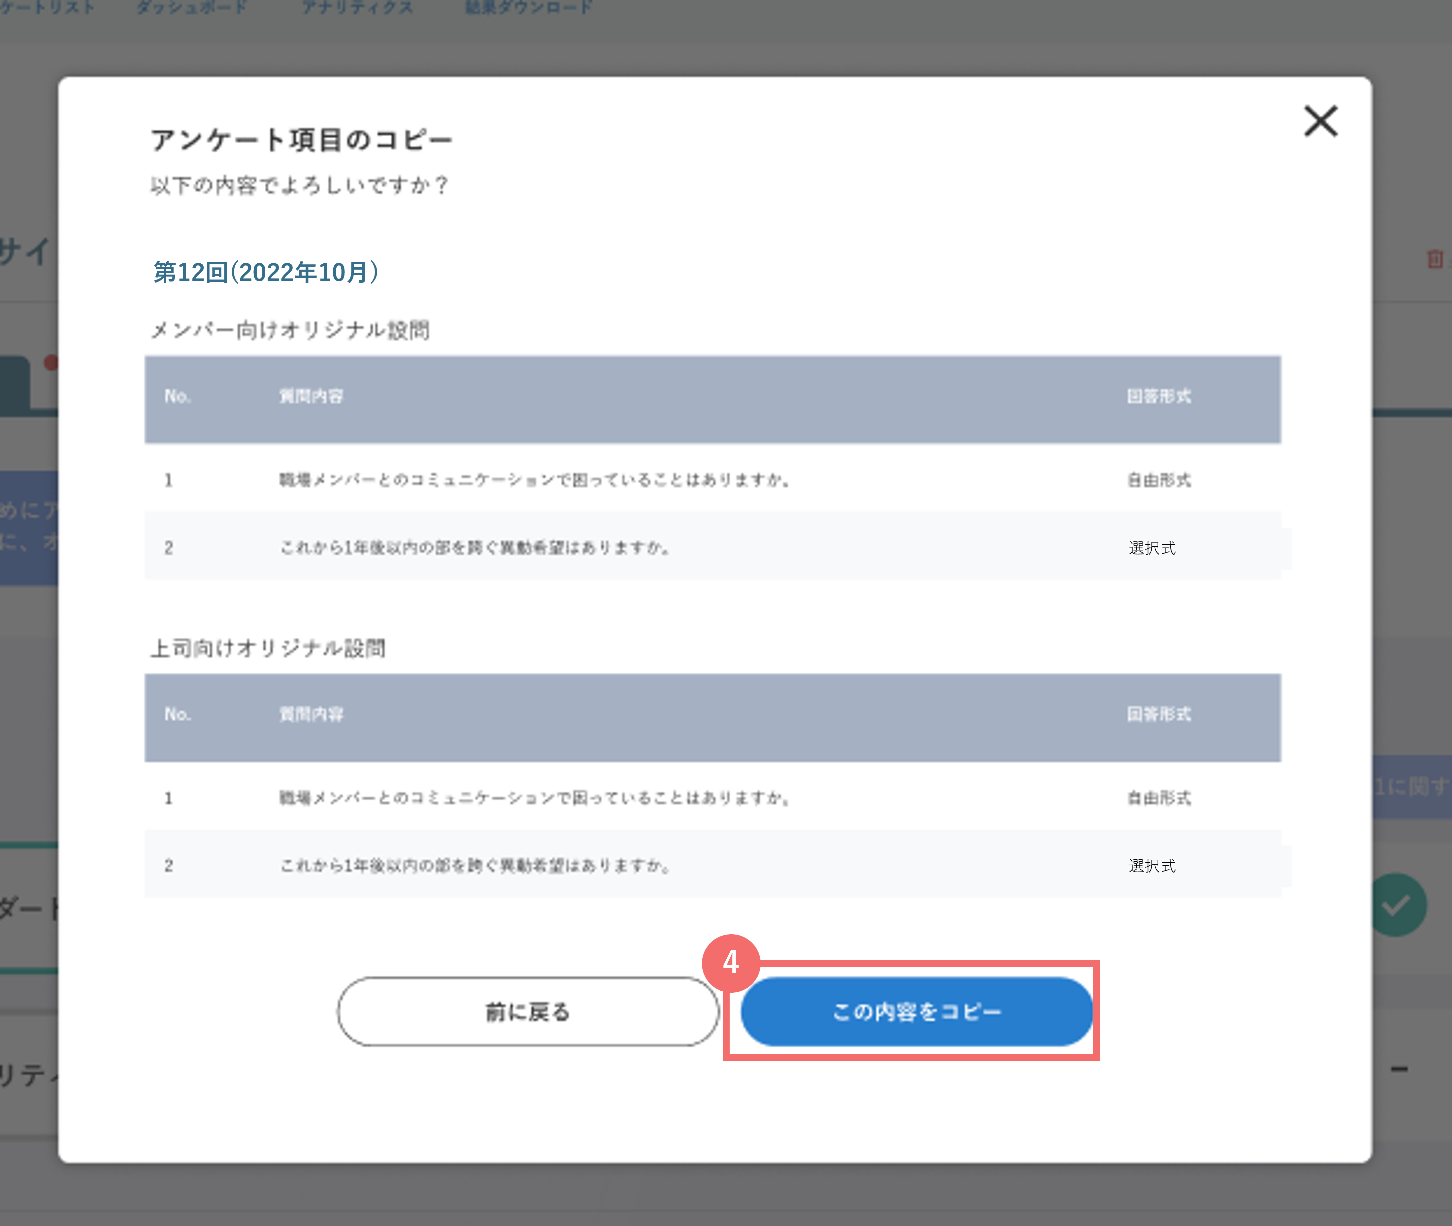
Task: Click 選択式 in member table row 2
Action: tap(1152, 548)
